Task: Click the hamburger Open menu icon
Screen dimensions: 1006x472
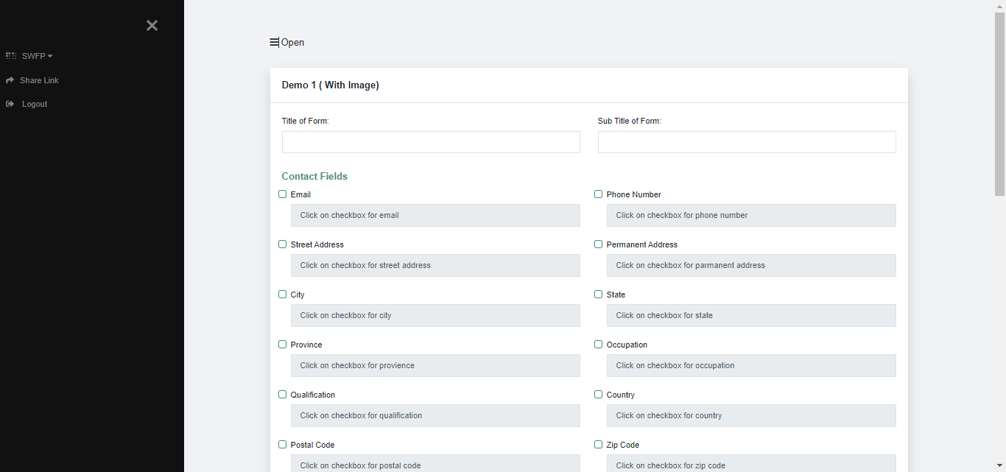Action: pyautogui.click(x=274, y=43)
